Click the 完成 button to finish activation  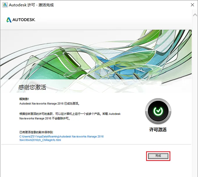(x=158, y=156)
